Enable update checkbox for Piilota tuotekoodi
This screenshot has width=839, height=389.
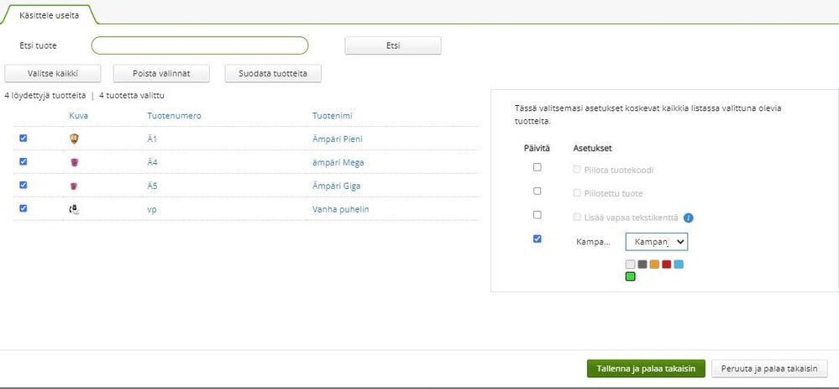[537, 167]
